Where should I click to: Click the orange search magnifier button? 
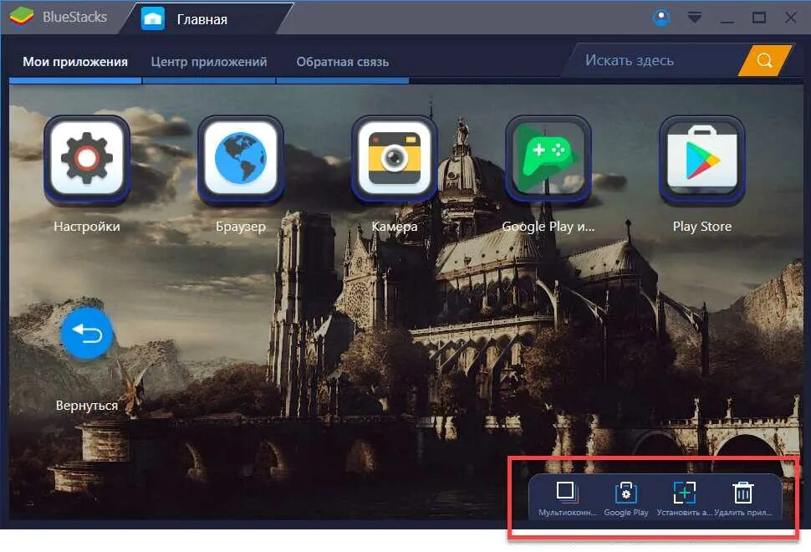point(764,60)
